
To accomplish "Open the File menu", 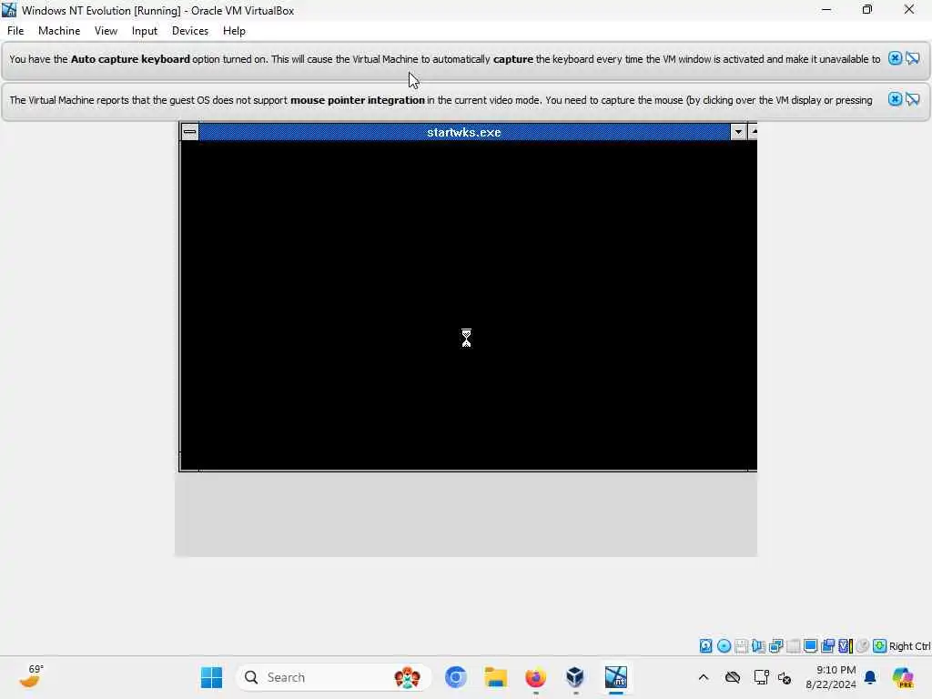I will [15, 31].
